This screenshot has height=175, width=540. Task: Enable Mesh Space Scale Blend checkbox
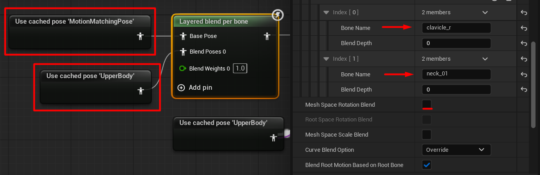tap(427, 134)
